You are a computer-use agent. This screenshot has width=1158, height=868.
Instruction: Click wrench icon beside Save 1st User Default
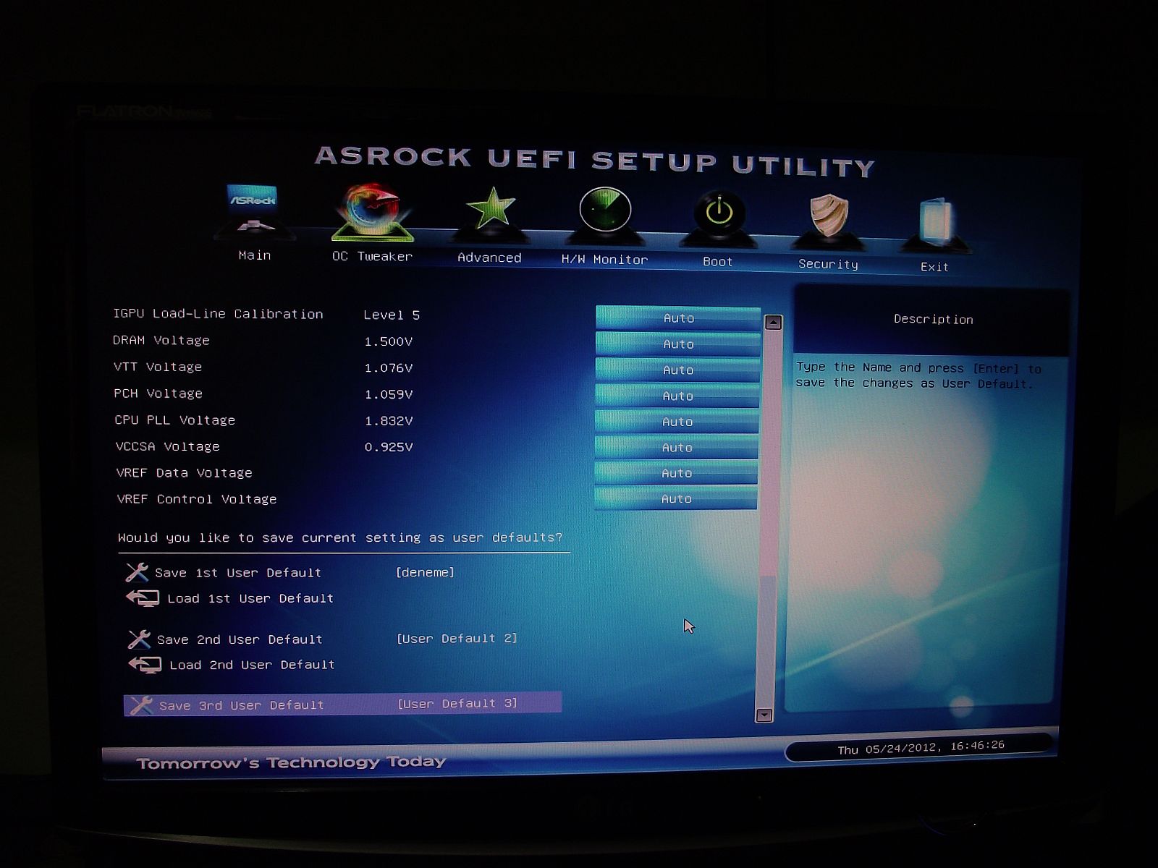[137, 572]
